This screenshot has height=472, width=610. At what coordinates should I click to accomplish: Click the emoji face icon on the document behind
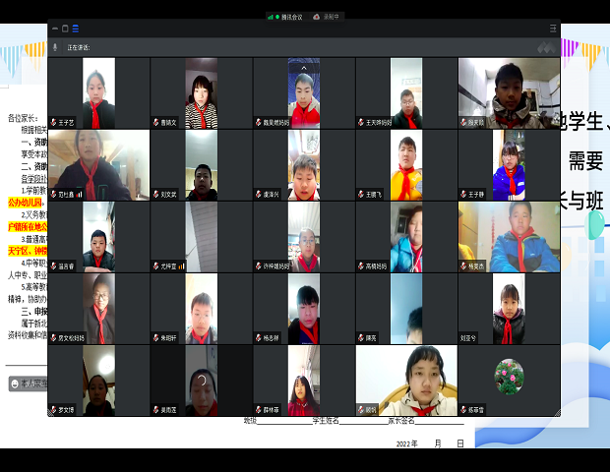(x=15, y=383)
